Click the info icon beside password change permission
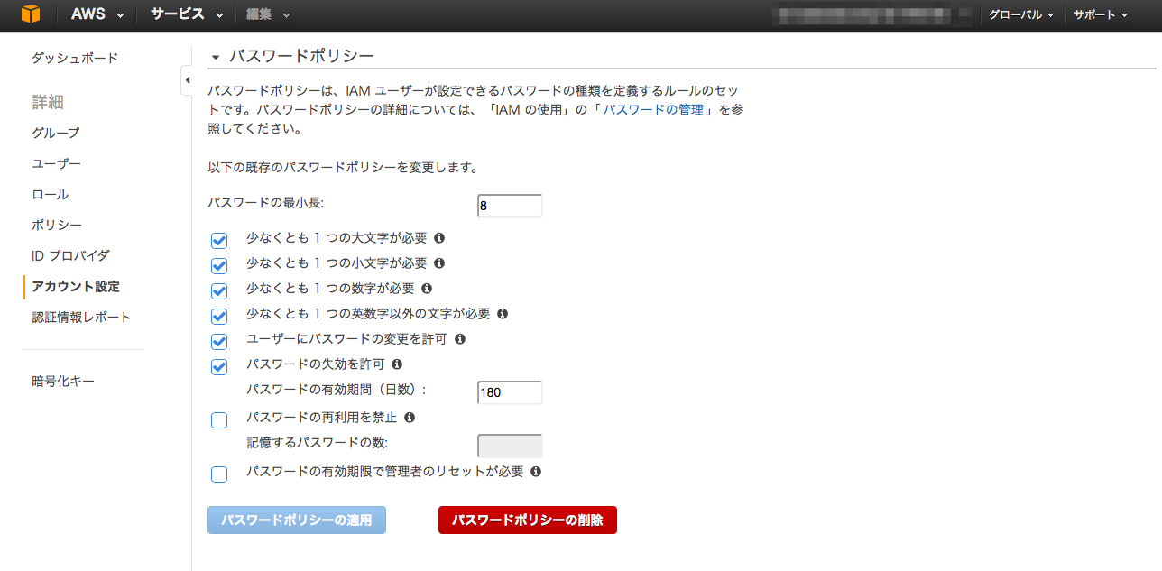Screen dimensions: 1162x571 pos(460,338)
